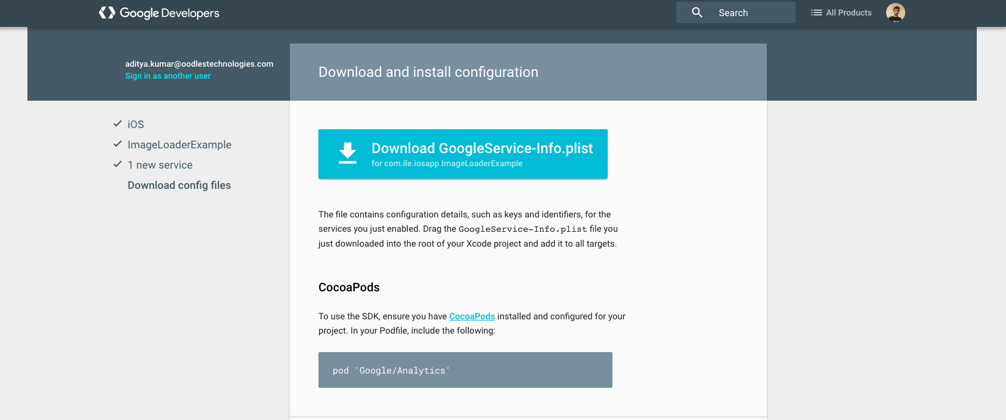The width and height of the screenshot is (1006, 420).
Task: Select Download config files step
Action: 179,185
